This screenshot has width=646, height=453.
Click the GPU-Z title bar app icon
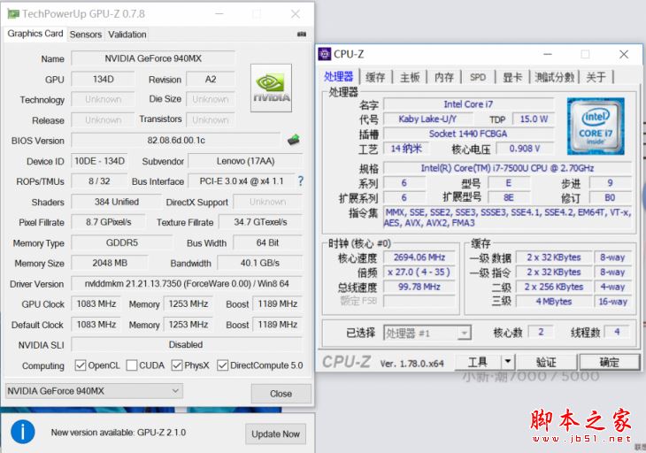coord(13,14)
